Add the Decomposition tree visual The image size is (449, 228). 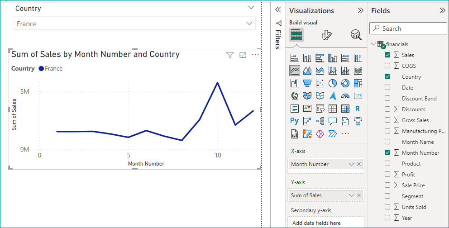click(x=320, y=121)
